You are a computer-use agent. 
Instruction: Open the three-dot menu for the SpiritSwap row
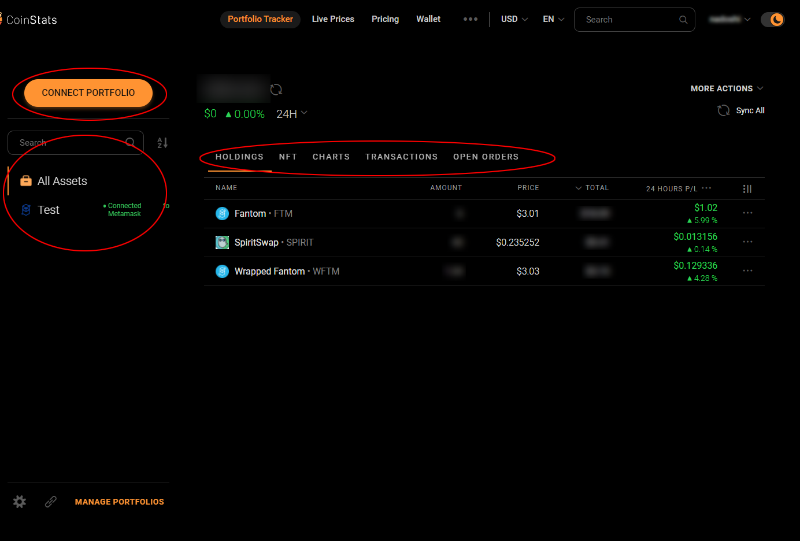coord(747,242)
